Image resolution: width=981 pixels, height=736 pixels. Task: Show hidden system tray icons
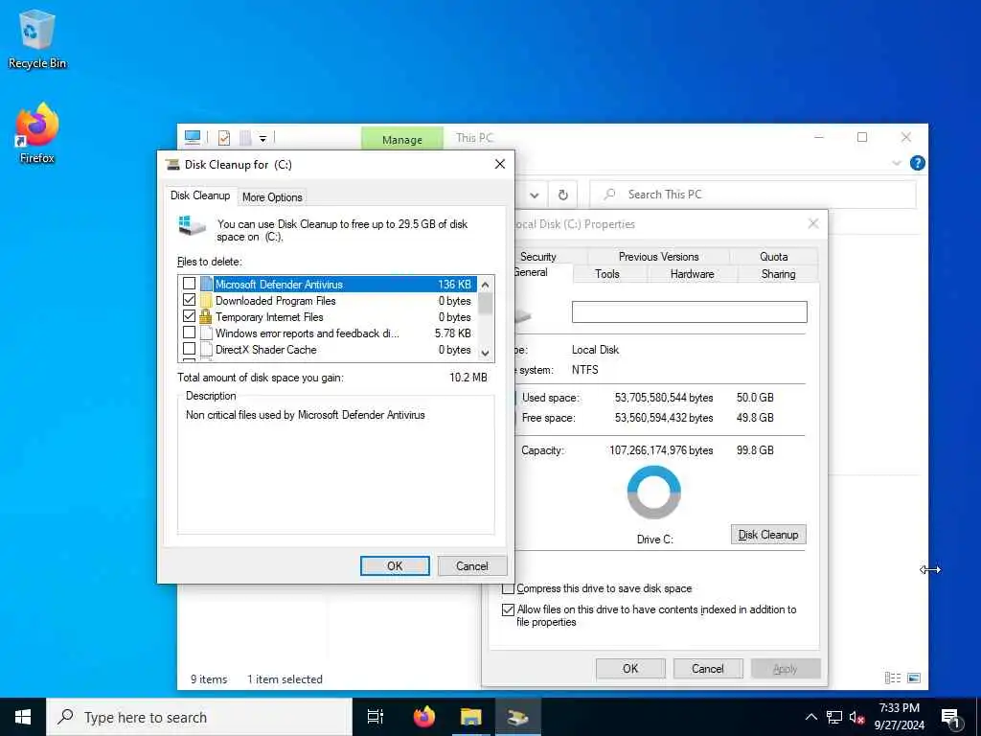click(810, 717)
